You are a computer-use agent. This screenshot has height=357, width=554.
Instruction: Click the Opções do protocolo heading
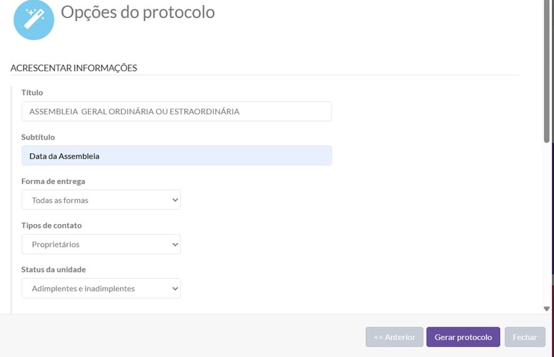(x=138, y=12)
